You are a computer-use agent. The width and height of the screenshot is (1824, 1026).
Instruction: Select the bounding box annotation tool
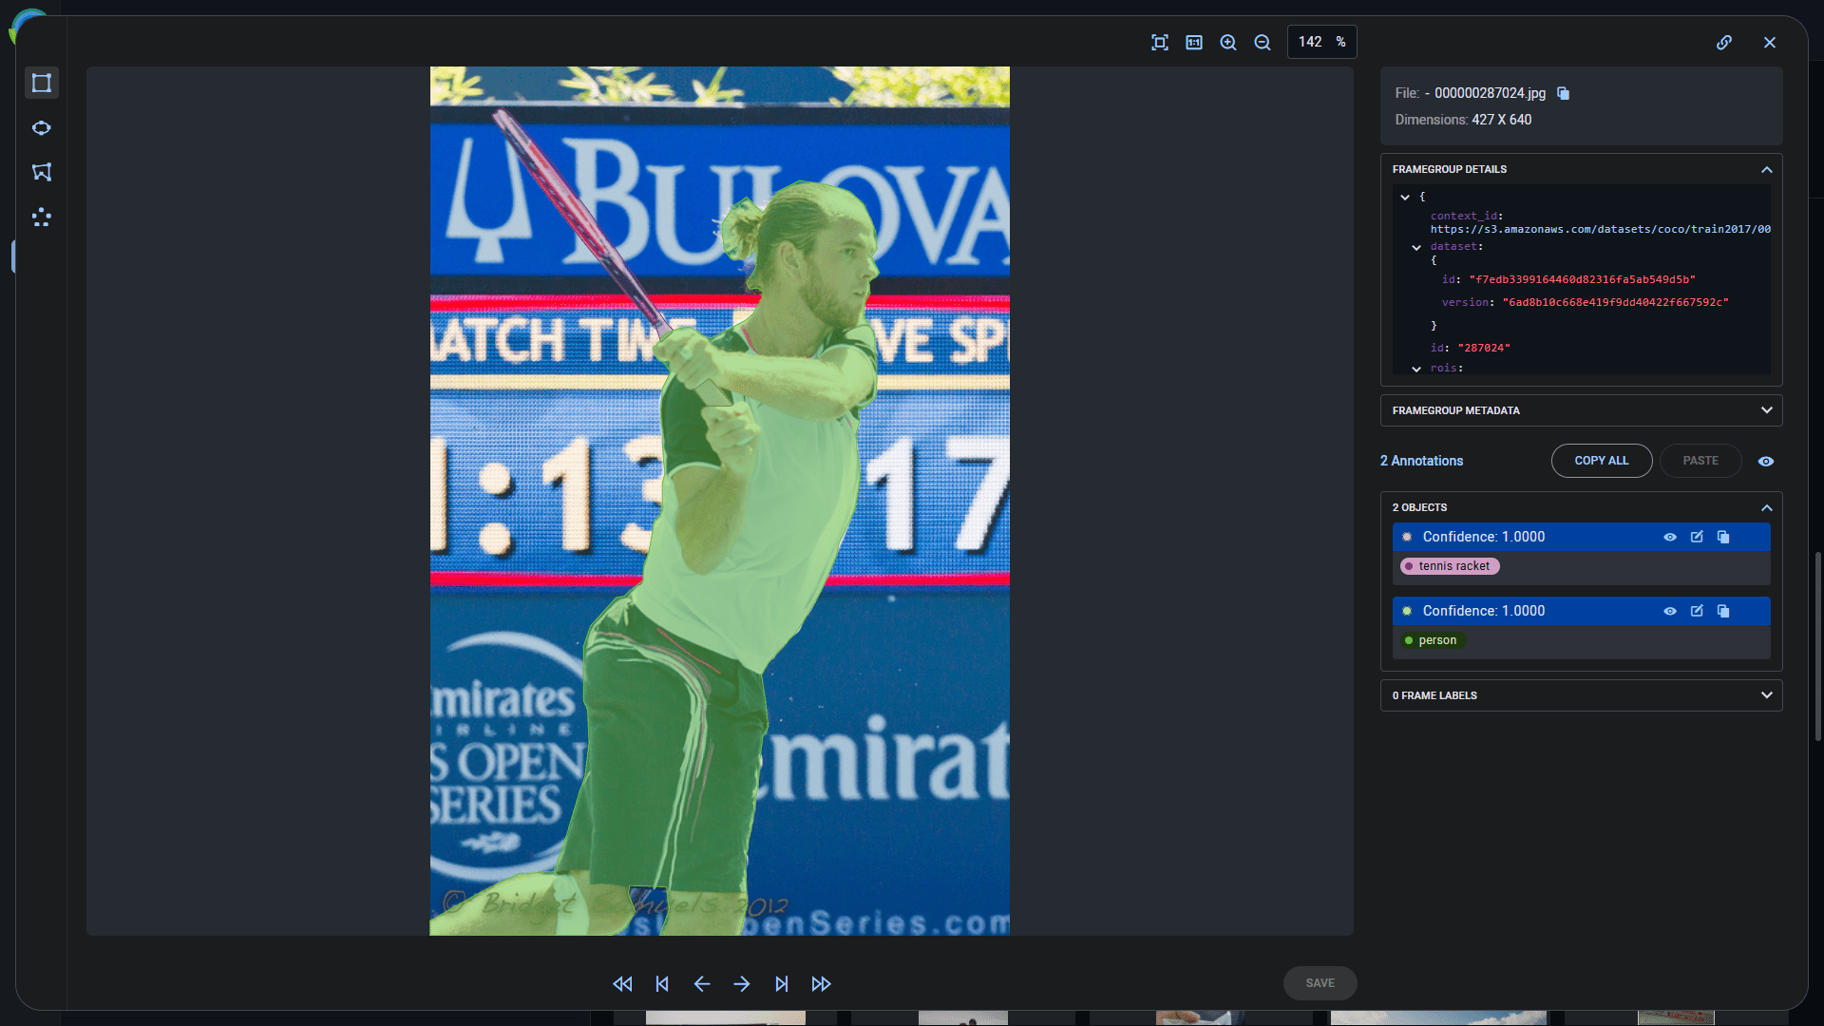(x=41, y=83)
